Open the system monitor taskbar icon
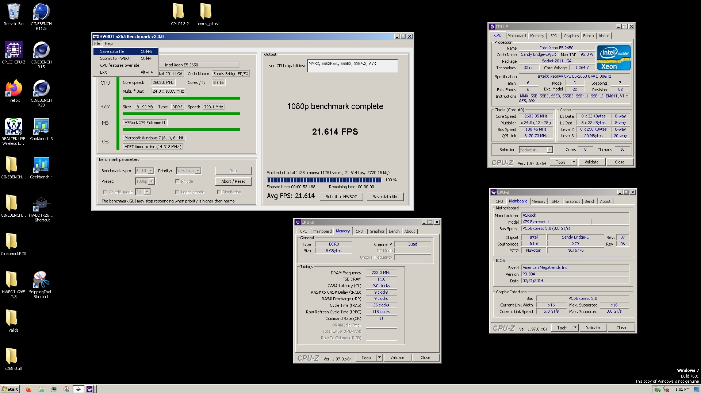Viewport: 701px width, 394px height. (x=54, y=389)
